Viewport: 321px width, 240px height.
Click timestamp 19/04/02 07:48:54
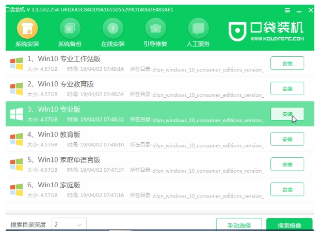point(102,94)
